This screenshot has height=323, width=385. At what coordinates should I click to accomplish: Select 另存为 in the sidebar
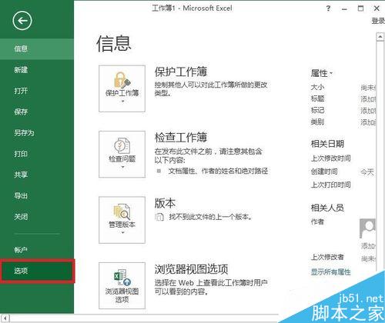pyautogui.click(x=37, y=133)
